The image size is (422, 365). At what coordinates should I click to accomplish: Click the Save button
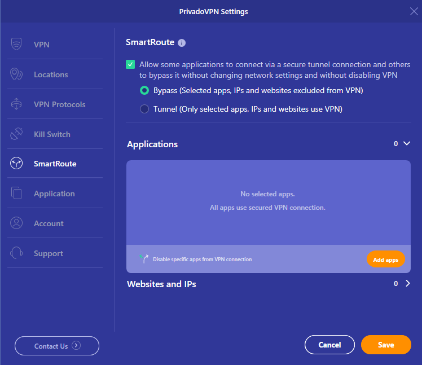click(x=386, y=345)
